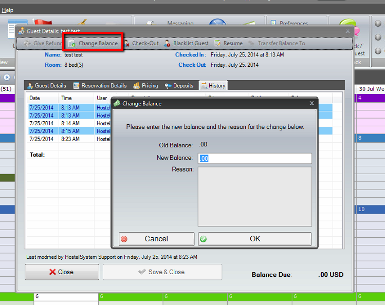Image resolution: width=385 pixels, height=305 pixels.
Task: Click the Check-Out toolbar button
Action: click(141, 44)
